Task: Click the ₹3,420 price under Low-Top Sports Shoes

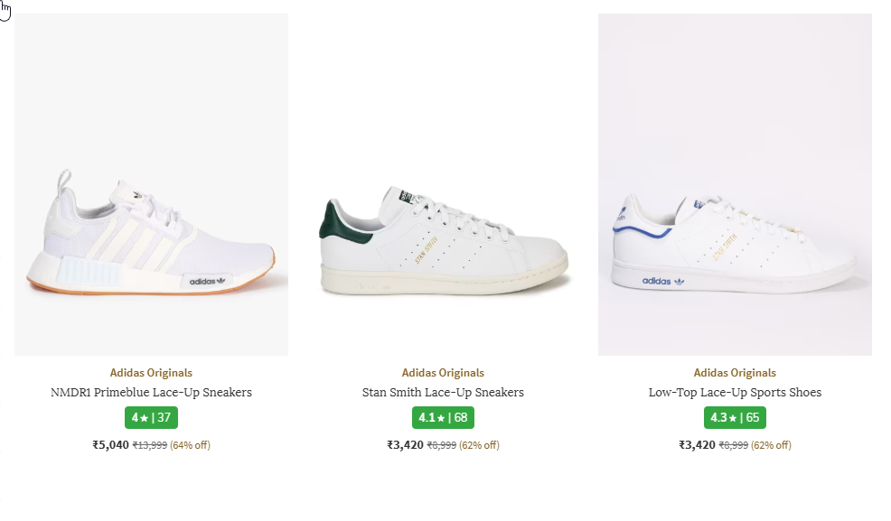Action: [x=697, y=445]
